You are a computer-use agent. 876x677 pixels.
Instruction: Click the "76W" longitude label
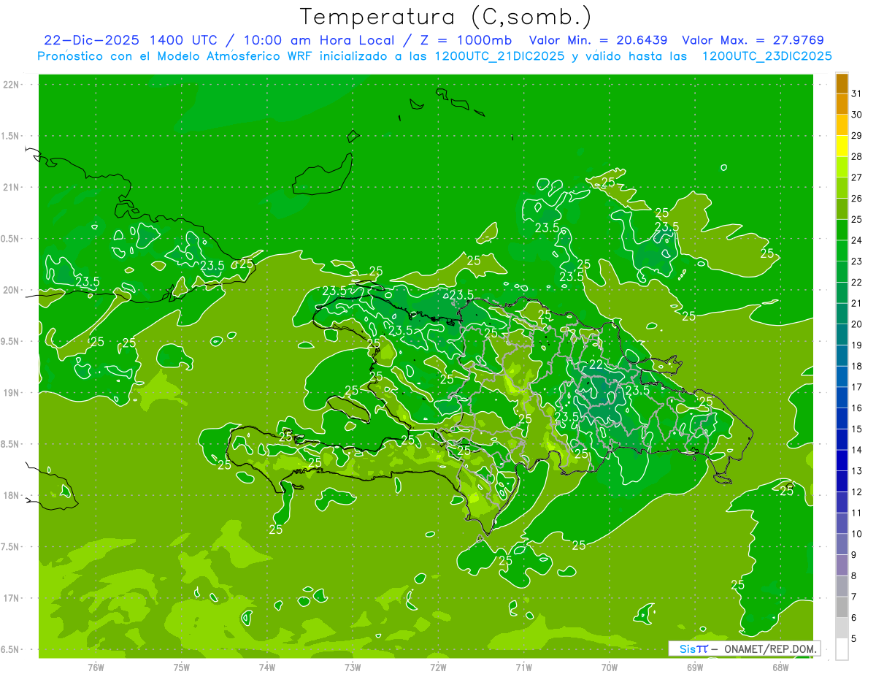pyautogui.click(x=96, y=668)
